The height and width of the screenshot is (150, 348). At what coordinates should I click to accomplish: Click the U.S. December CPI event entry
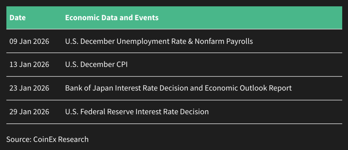pyautogui.click(x=96, y=65)
